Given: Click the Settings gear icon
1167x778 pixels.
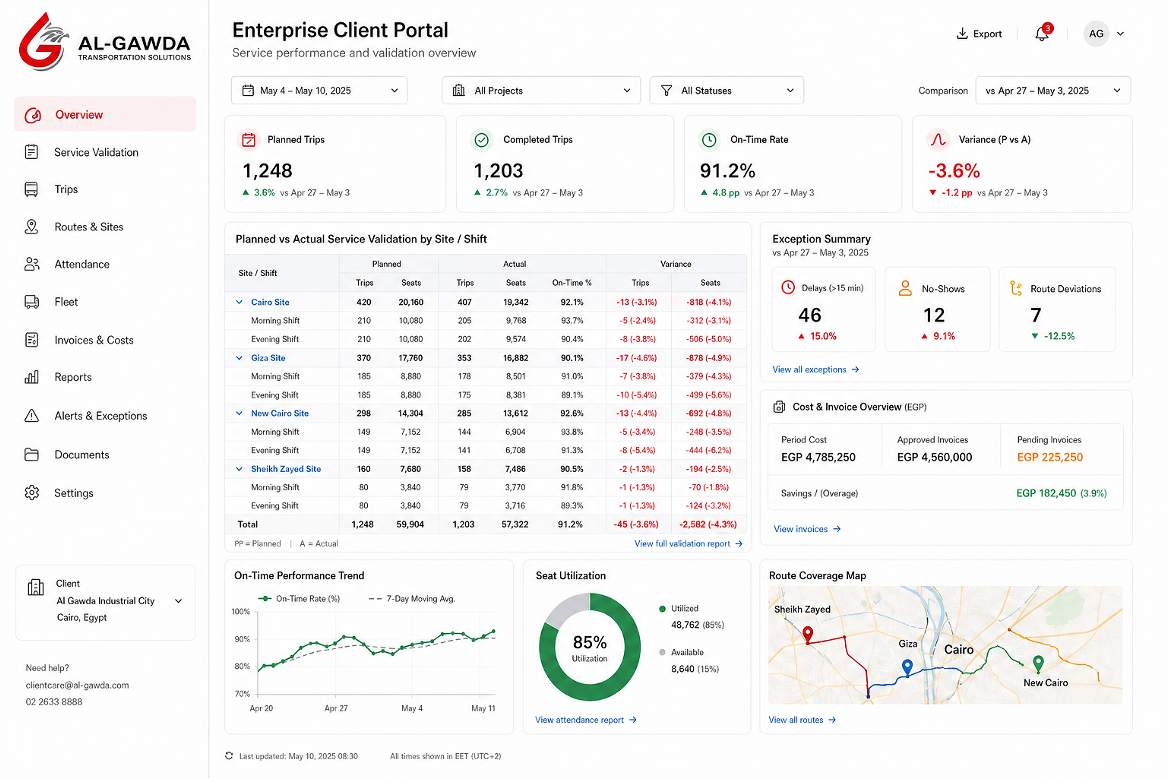Looking at the screenshot, I should 31,493.
